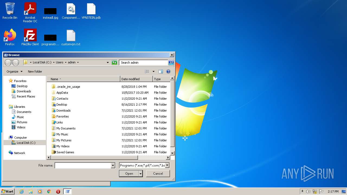The width and height of the screenshot is (347, 195).
Task: Click the horizontal scrollbar in file list
Action: click(94, 158)
